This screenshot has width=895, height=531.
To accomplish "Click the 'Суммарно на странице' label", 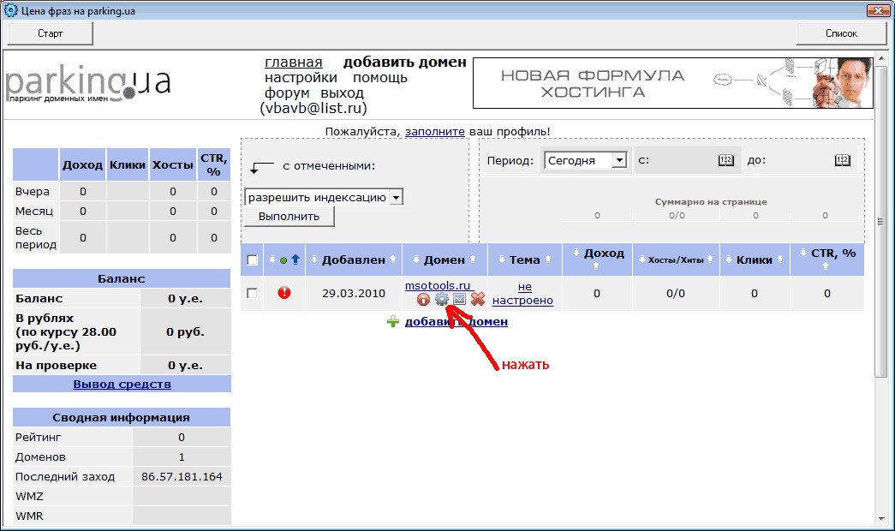I will (711, 201).
